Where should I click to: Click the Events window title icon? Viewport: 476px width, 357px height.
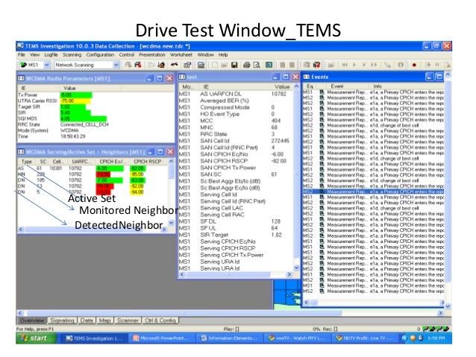(x=307, y=77)
